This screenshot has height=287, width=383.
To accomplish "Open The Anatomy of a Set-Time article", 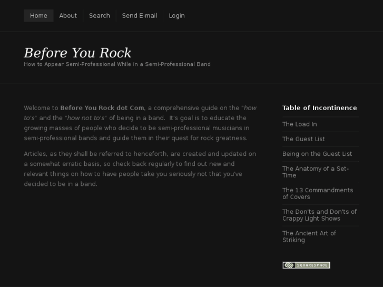I will coord(316,172).
